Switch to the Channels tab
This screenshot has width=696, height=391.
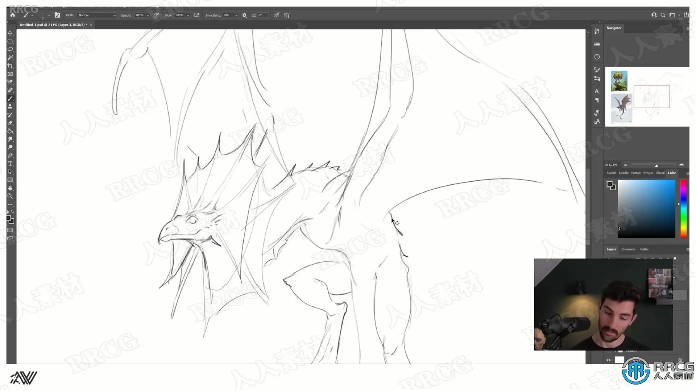(x=628, y=249)
